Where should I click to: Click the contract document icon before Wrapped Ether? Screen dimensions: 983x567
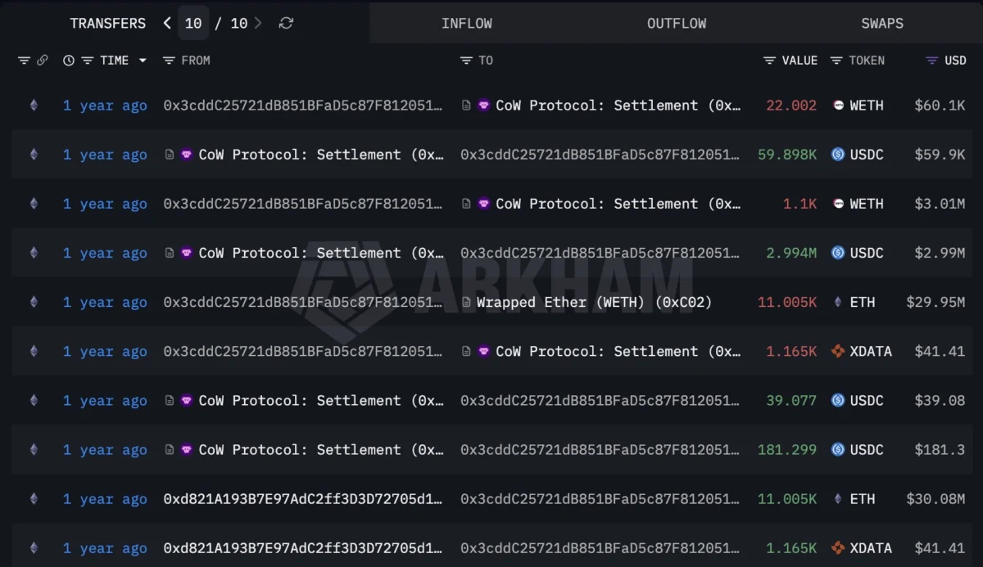pos(466,302)
